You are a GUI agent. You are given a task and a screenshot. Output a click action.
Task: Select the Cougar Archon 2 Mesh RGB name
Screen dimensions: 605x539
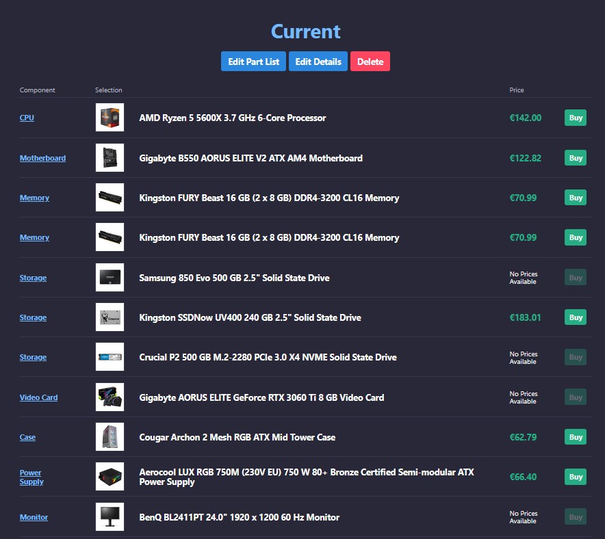(x=237, y=437)
